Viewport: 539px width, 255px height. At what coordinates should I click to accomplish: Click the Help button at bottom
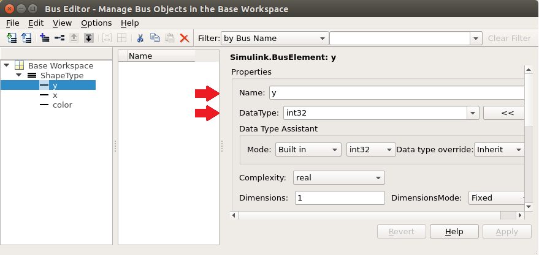(x=454, y=232)
